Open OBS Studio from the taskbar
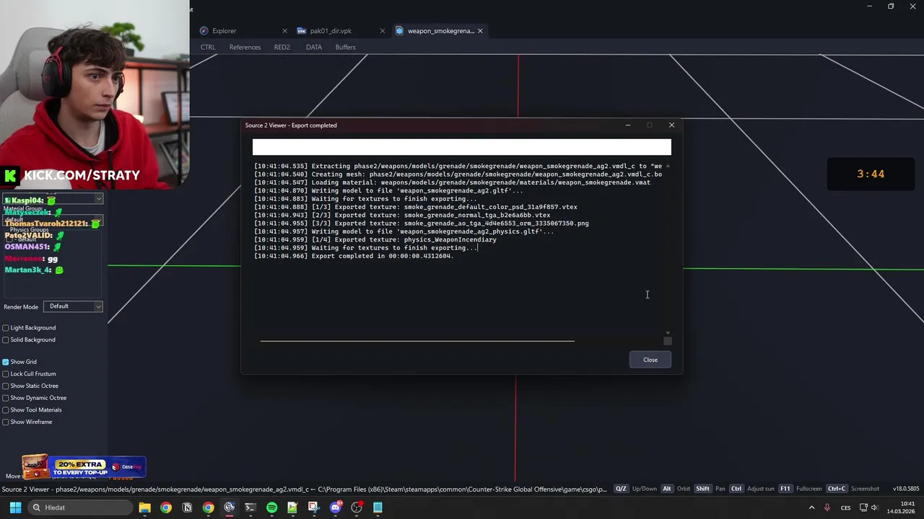The width and height of the screenshot is (924, 519). pos(357,507)
